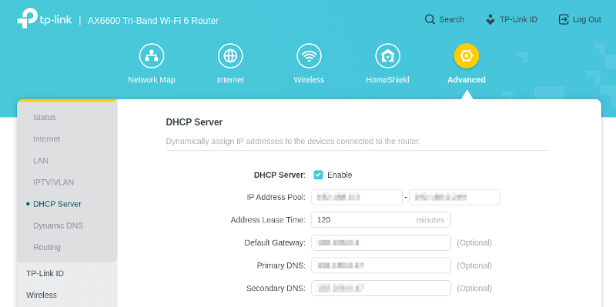Open IPTV/VLAN in the sidebar
This screenshot has width=616, height=307.
(53, 182)
